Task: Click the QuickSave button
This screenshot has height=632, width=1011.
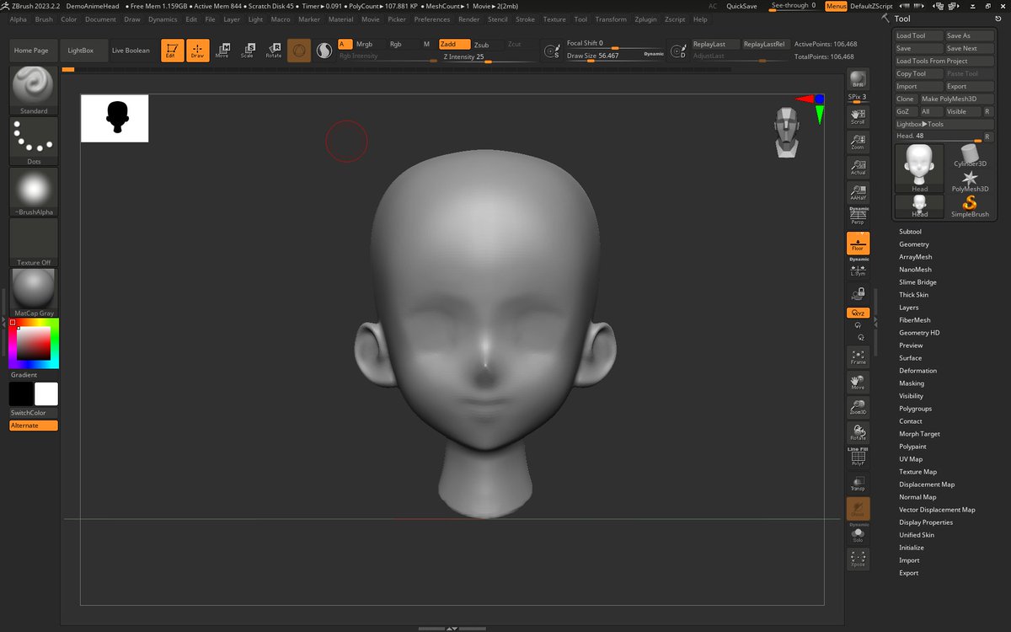Action: [741, 6]
